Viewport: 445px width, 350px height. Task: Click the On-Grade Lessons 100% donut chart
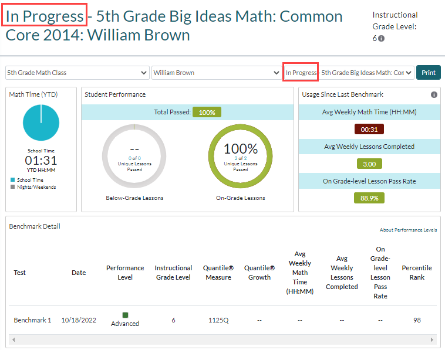point(240,156)
